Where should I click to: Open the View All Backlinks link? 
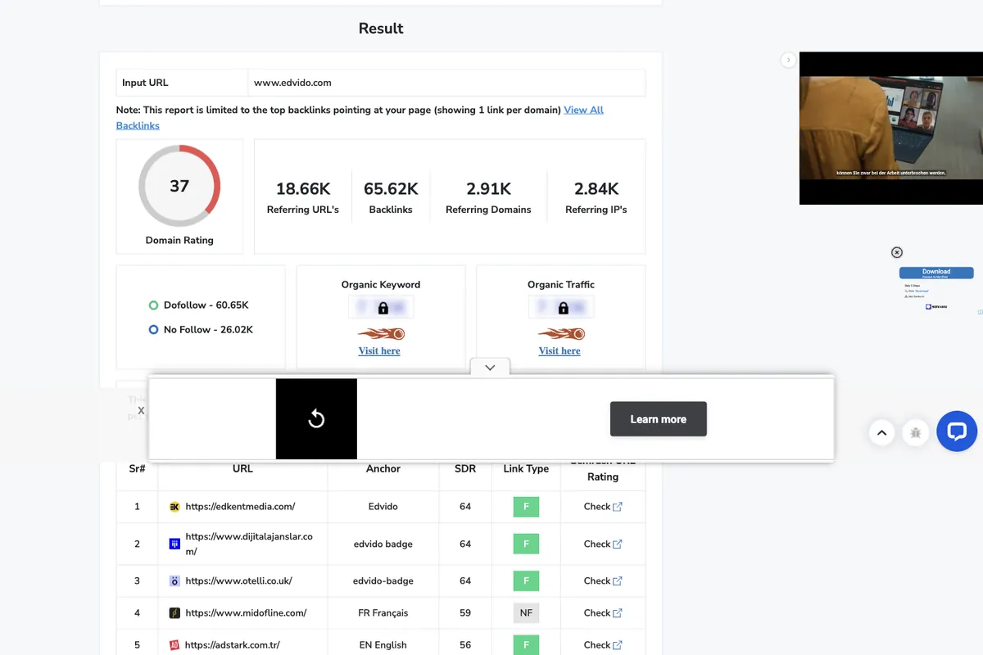point(583,110)
